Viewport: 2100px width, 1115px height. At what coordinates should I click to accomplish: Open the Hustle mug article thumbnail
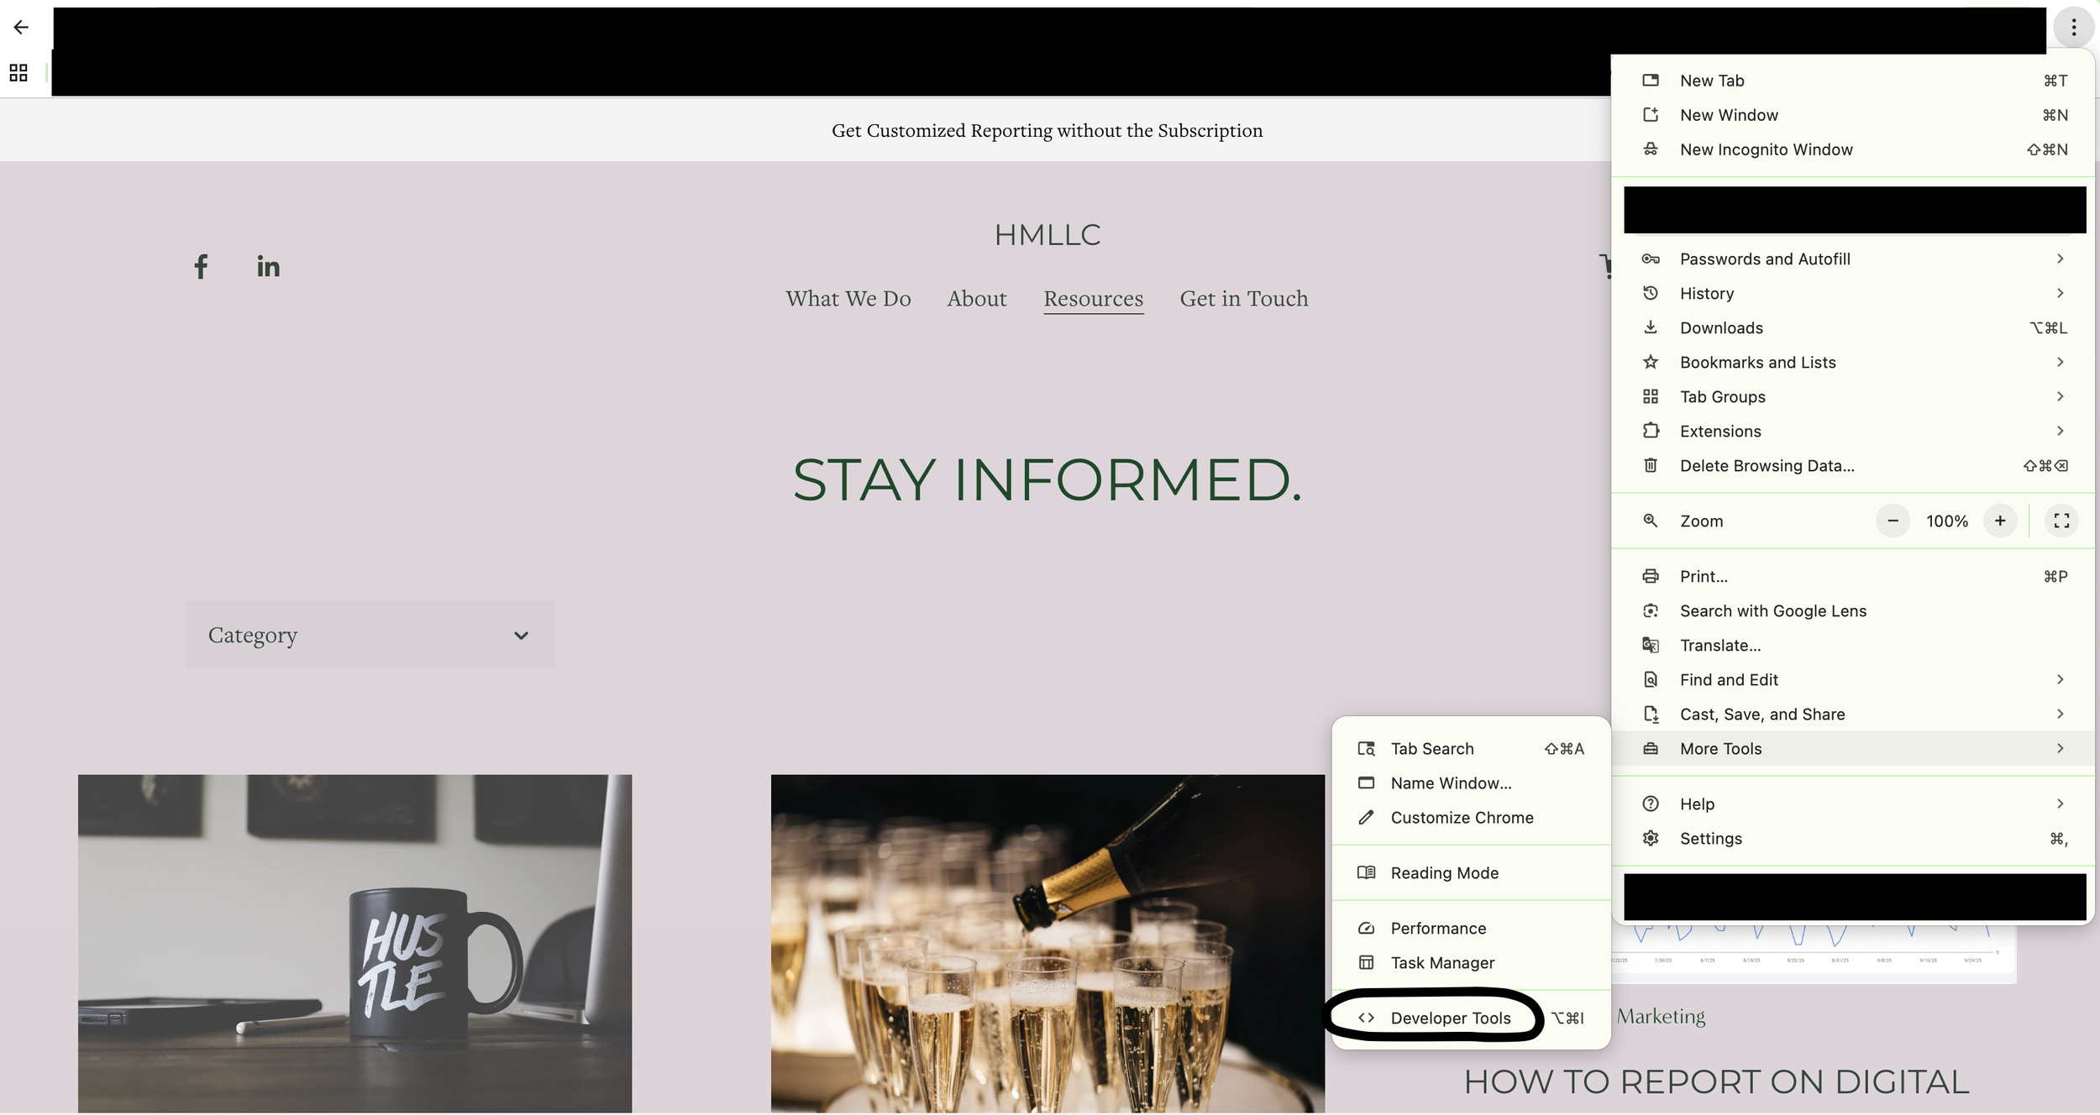tap(354, 943)
